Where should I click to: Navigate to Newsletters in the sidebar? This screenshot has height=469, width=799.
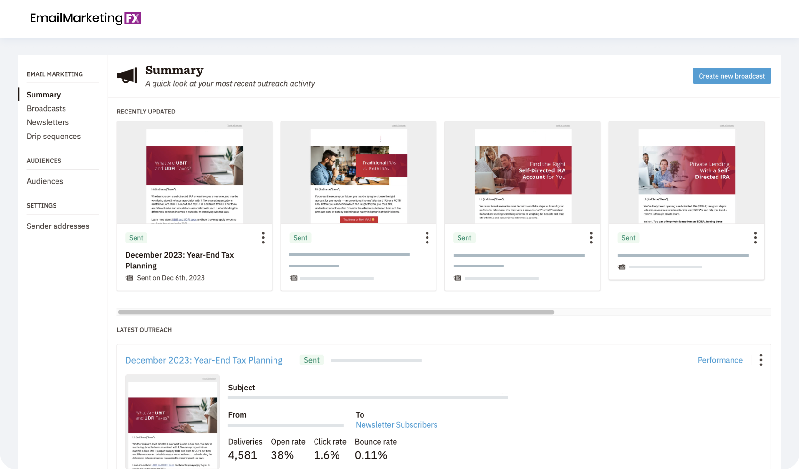48,122
